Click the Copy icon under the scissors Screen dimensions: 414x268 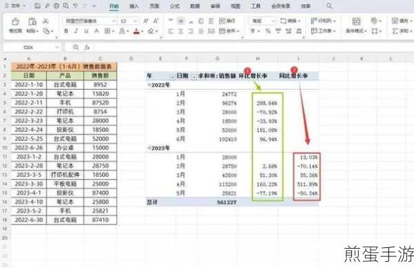pos(46,31)
